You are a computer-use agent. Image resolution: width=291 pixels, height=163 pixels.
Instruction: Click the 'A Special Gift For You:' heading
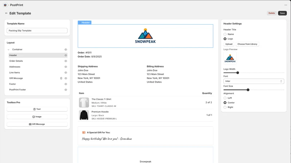coord(99,133)
